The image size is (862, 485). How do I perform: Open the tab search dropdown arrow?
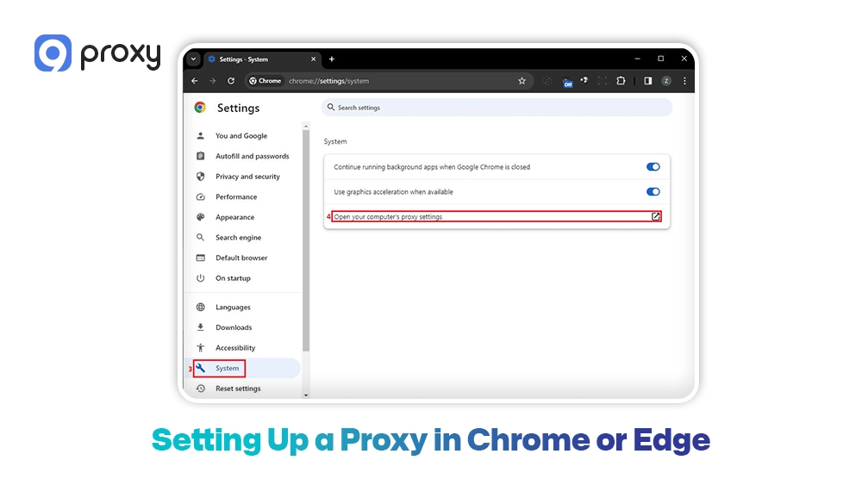point(193,59)
